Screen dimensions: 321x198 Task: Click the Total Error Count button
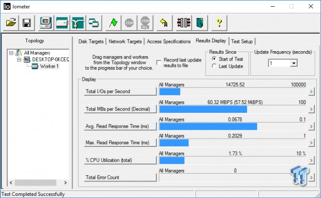tap(120, 177)
